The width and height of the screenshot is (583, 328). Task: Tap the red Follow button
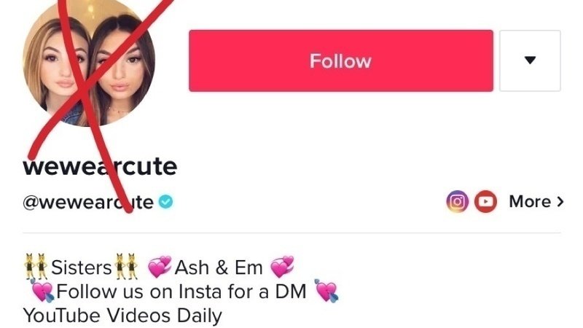(x=341, y=60)
